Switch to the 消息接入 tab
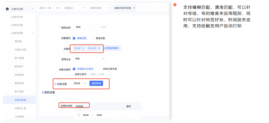This screenshot has width=269, height=123. tap(69, 8)
